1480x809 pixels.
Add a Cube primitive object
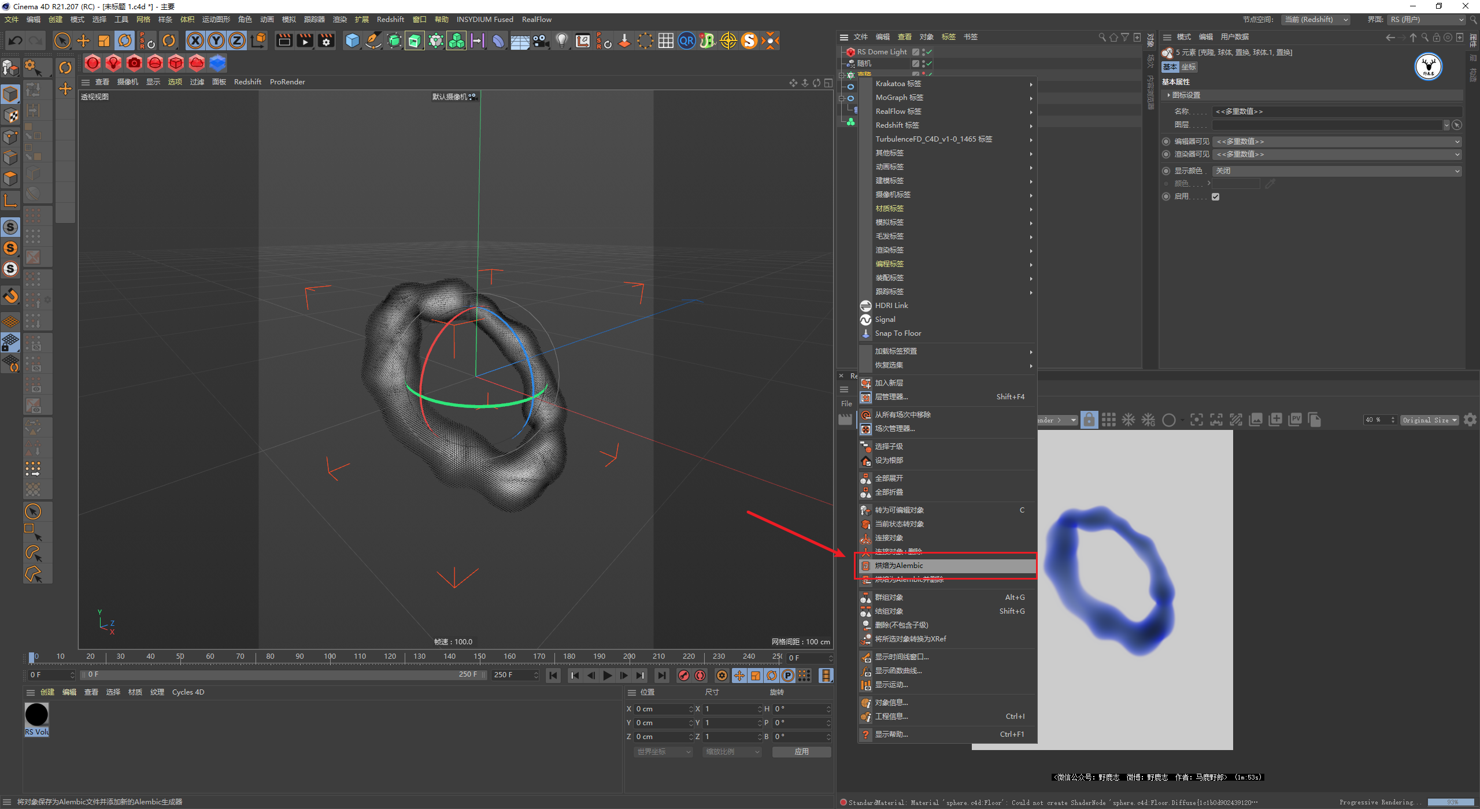tap(352, 41)
